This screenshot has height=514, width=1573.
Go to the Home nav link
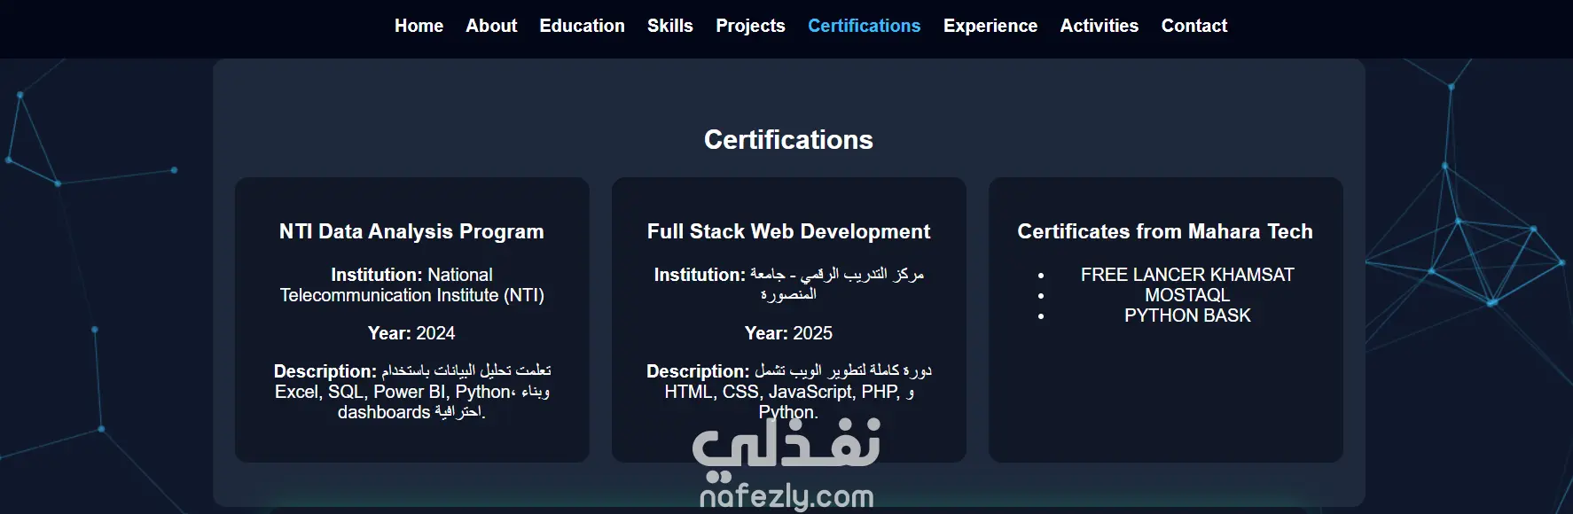click(419, 26)
